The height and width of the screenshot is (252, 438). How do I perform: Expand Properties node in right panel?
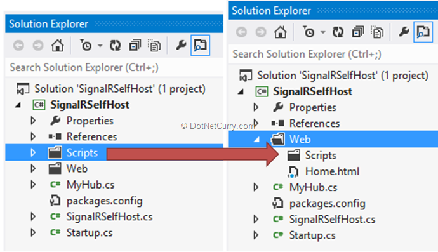click(x=256, y=107)
